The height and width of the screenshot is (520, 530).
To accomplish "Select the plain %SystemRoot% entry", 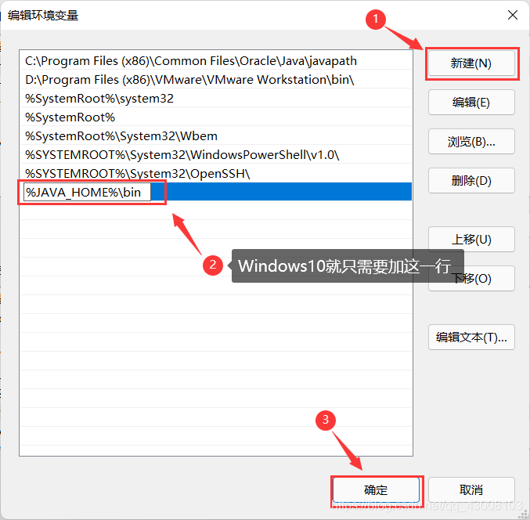I will 215,117.
